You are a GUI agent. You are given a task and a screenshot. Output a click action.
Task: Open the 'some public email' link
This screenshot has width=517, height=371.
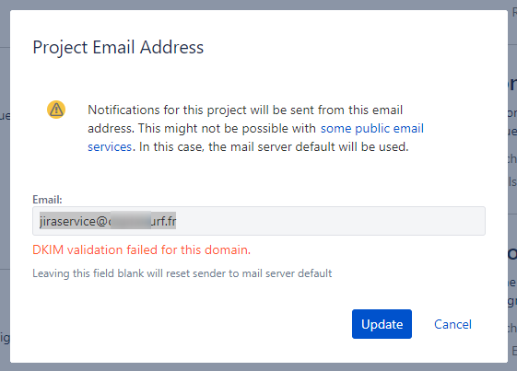pos(372,129)
